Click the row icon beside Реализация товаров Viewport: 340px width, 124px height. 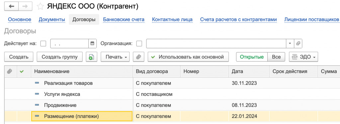click(37, 83)
